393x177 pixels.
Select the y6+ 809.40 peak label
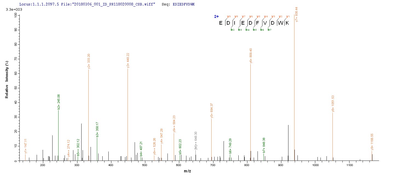coord(251,56)
